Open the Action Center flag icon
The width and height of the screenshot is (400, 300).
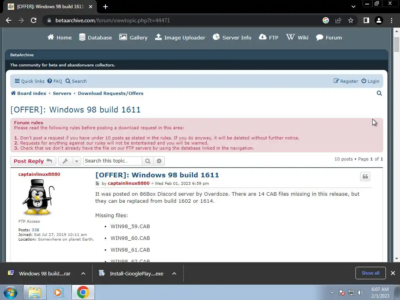(x=342, y=293)
